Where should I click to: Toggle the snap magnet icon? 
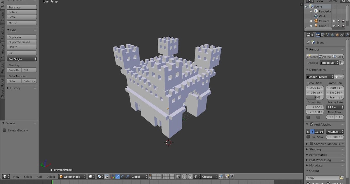[190, 177]
